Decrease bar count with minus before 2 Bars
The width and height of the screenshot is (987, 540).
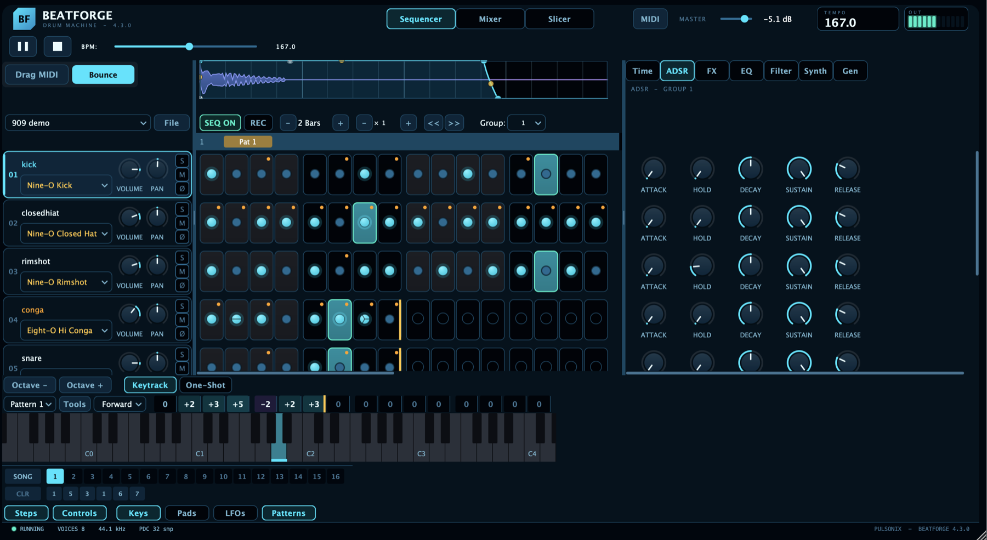[288, 123]
